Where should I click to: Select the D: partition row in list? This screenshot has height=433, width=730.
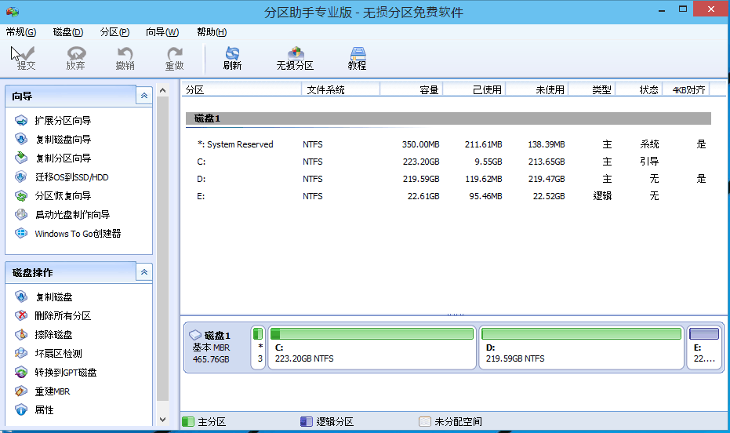[x=449, y=179]
